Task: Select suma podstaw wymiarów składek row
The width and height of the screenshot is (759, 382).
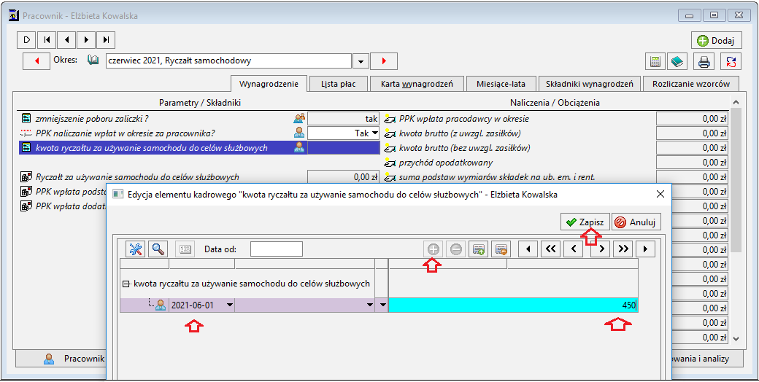Action: [555, 177]
